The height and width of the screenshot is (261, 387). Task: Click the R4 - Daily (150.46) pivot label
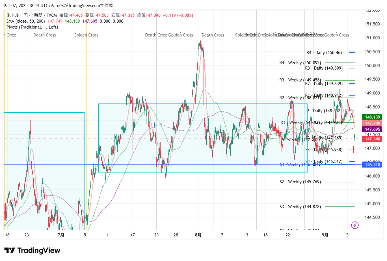coord(324,53)
